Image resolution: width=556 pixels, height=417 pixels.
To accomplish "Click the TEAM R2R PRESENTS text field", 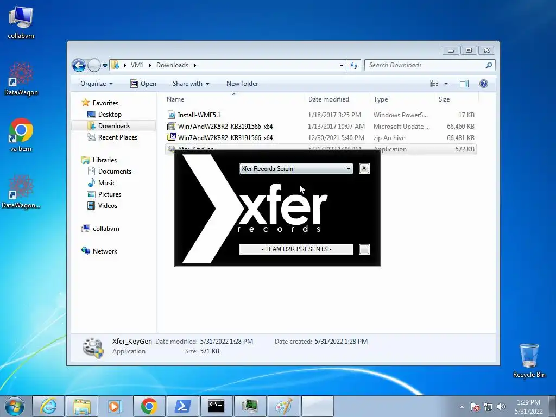I will point(296,249).
